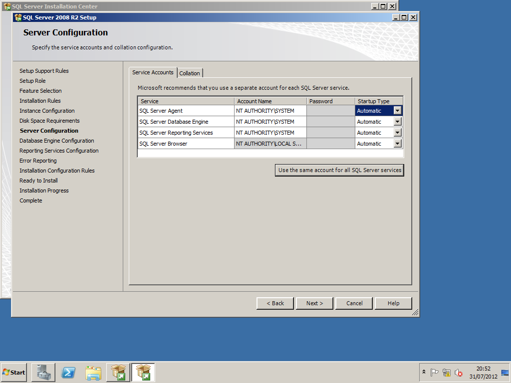This screenshot has height=383, width=511.
Task: Switch to the Service Accounts tab
Action: pos(153,72)
